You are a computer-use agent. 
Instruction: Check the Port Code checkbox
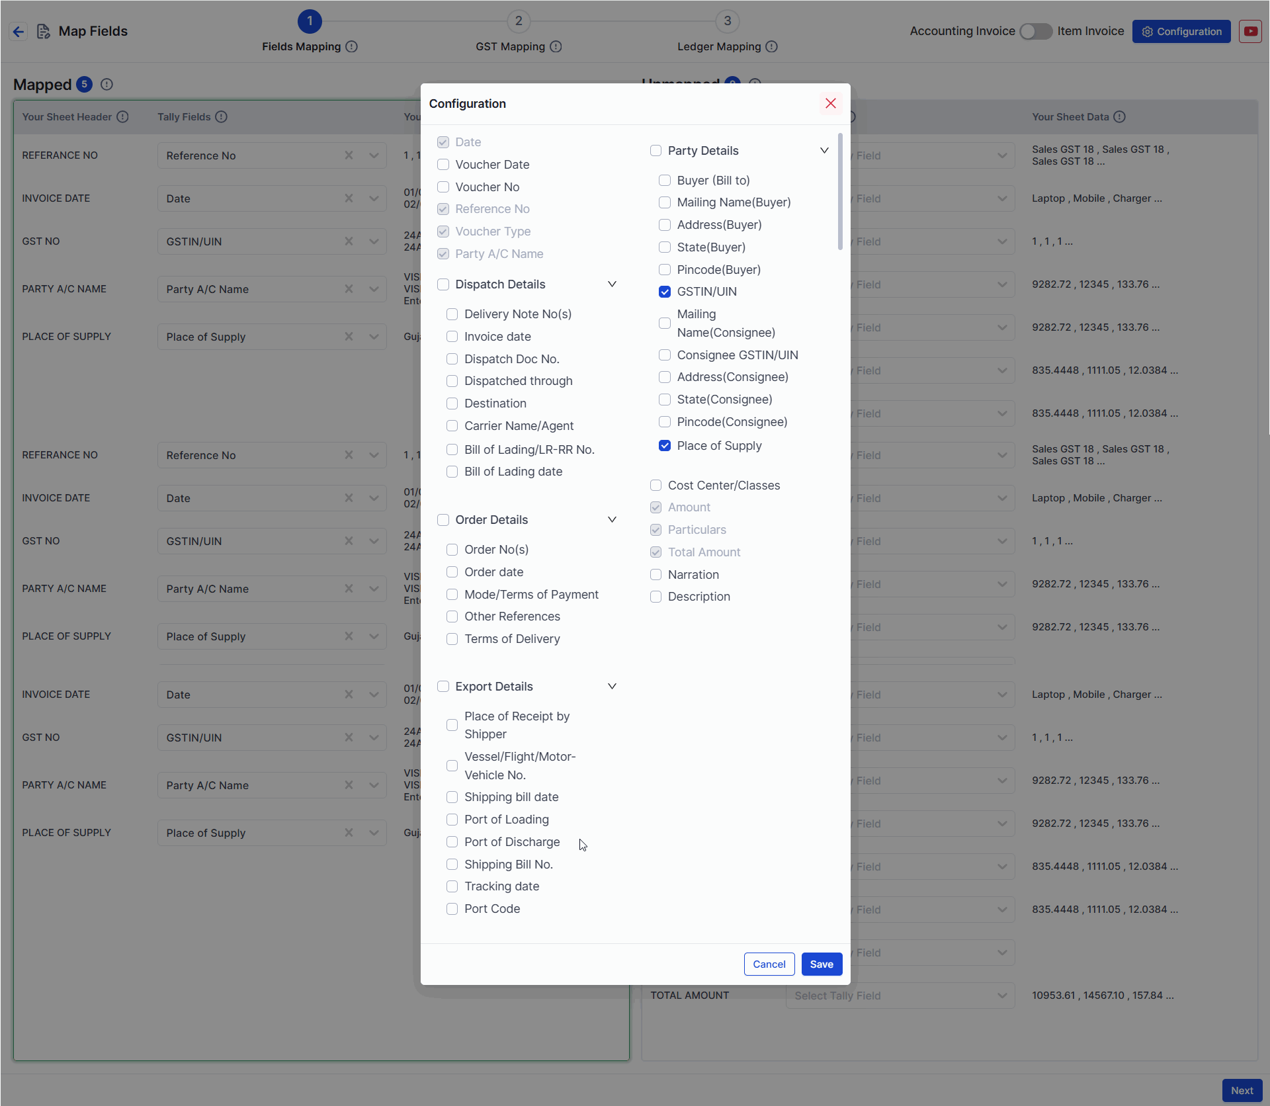pos(452,909)
